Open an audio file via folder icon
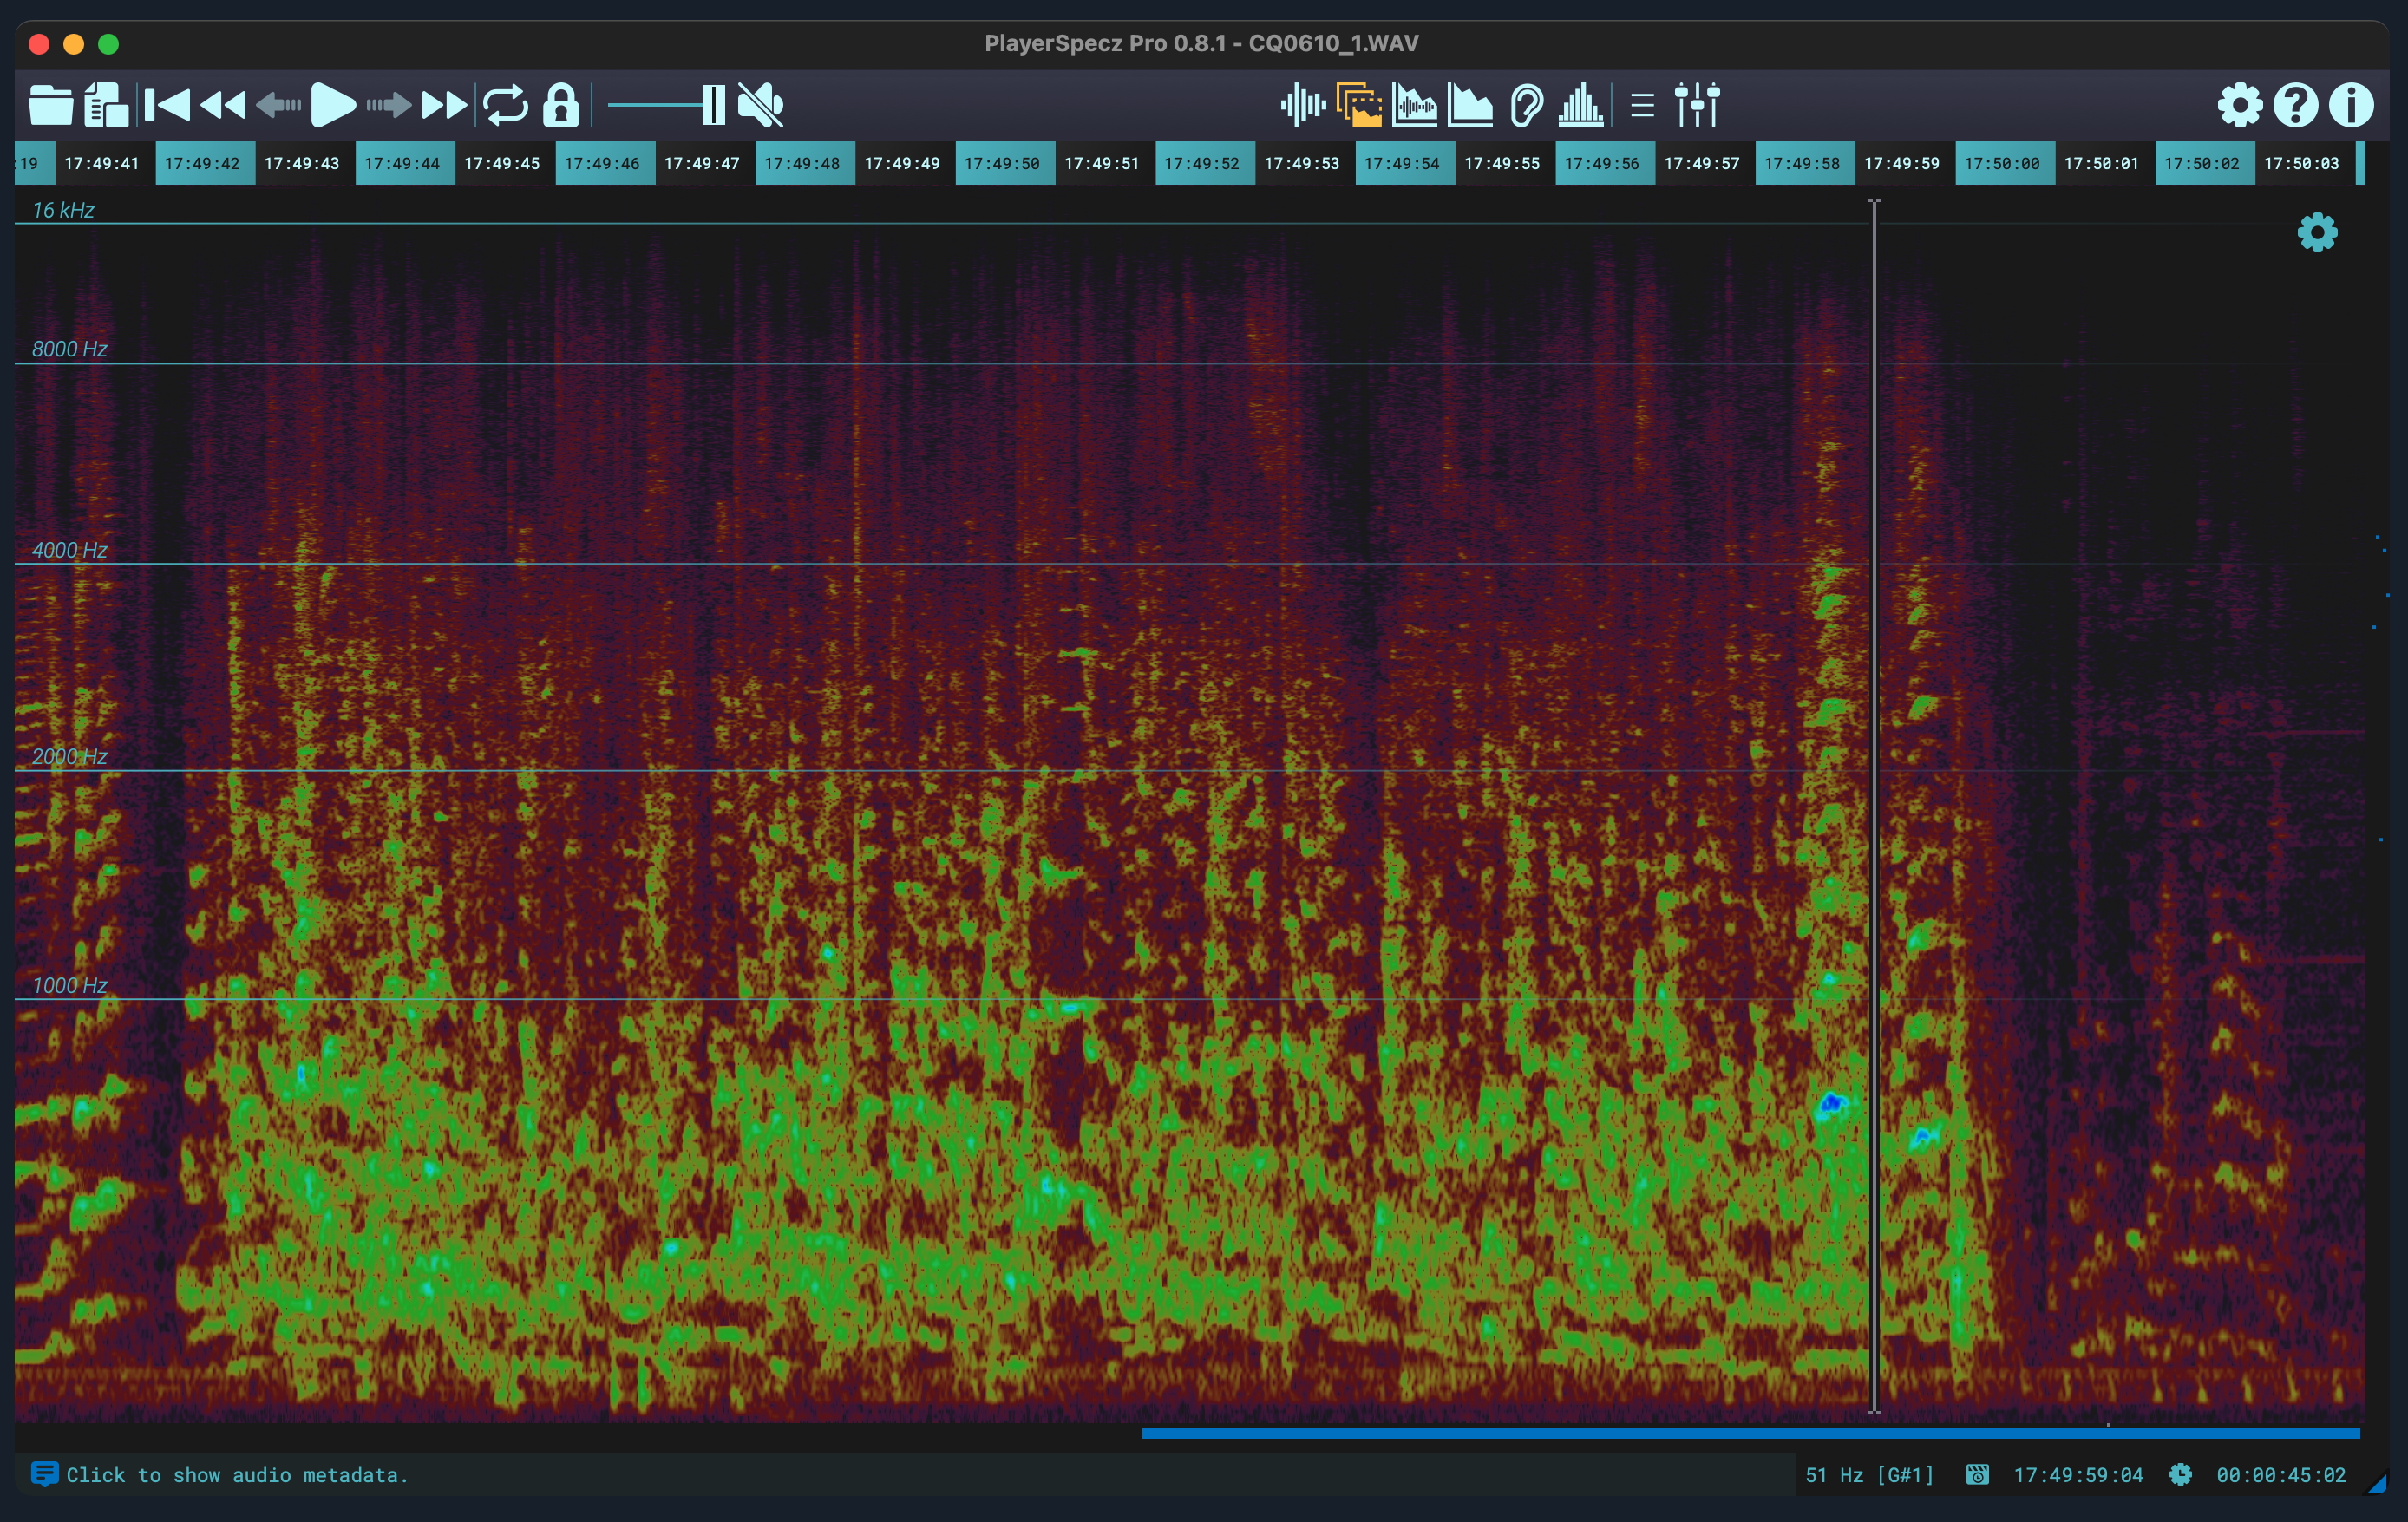 pos(50,105)
